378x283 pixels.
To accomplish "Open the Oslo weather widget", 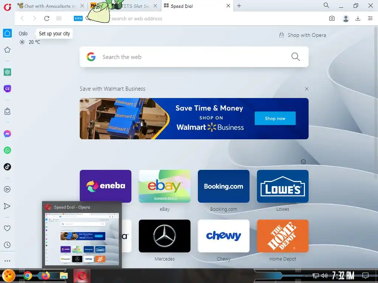I will (x=29, y=38).
